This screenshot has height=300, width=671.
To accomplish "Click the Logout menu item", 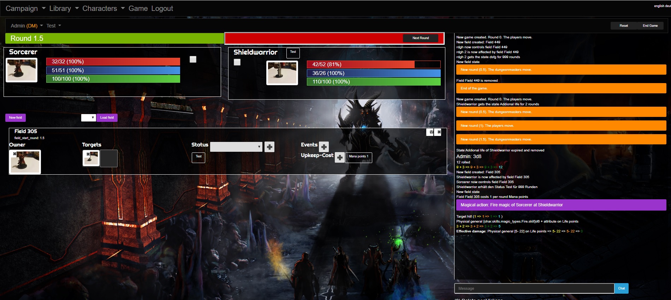I will click(x=162, y=8).
